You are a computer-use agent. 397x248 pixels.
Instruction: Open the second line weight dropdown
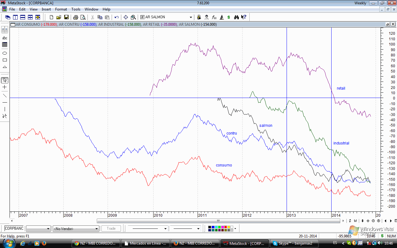pyautogui.click(x=198, y=229)
